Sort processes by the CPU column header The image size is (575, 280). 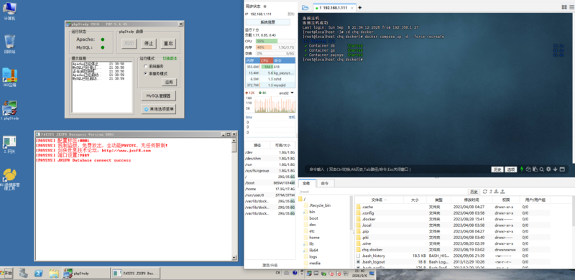pyautogui.click(x=266, y=60)
